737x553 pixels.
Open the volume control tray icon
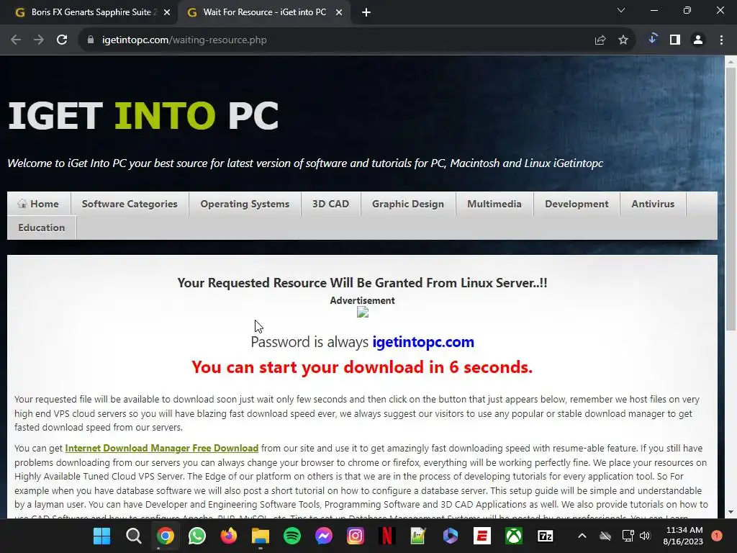[645, 536]
